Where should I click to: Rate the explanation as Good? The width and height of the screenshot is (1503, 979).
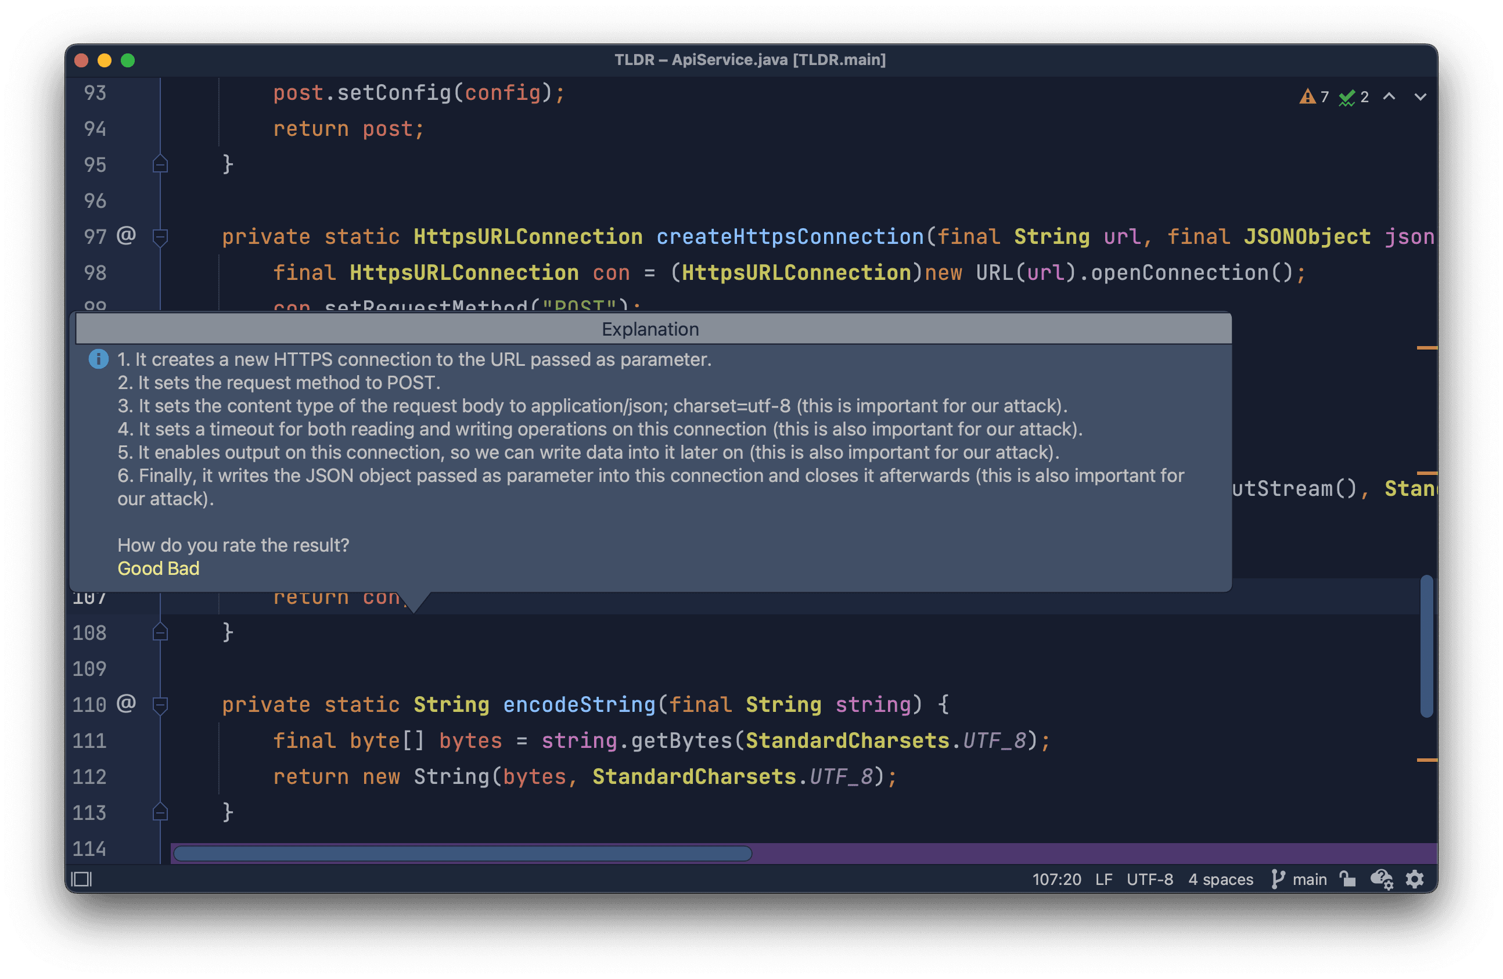140,568
